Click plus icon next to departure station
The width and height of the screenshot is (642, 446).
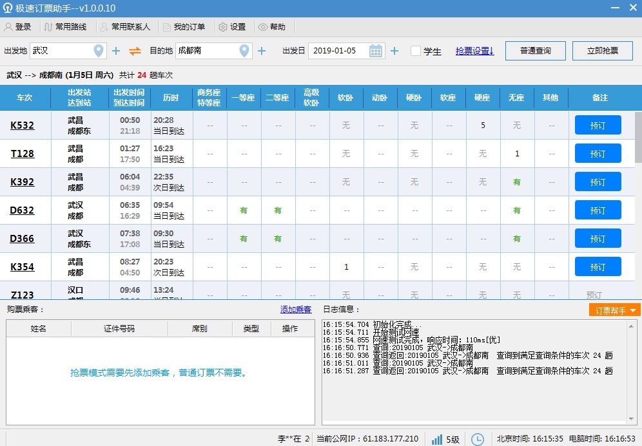(116, 51)
